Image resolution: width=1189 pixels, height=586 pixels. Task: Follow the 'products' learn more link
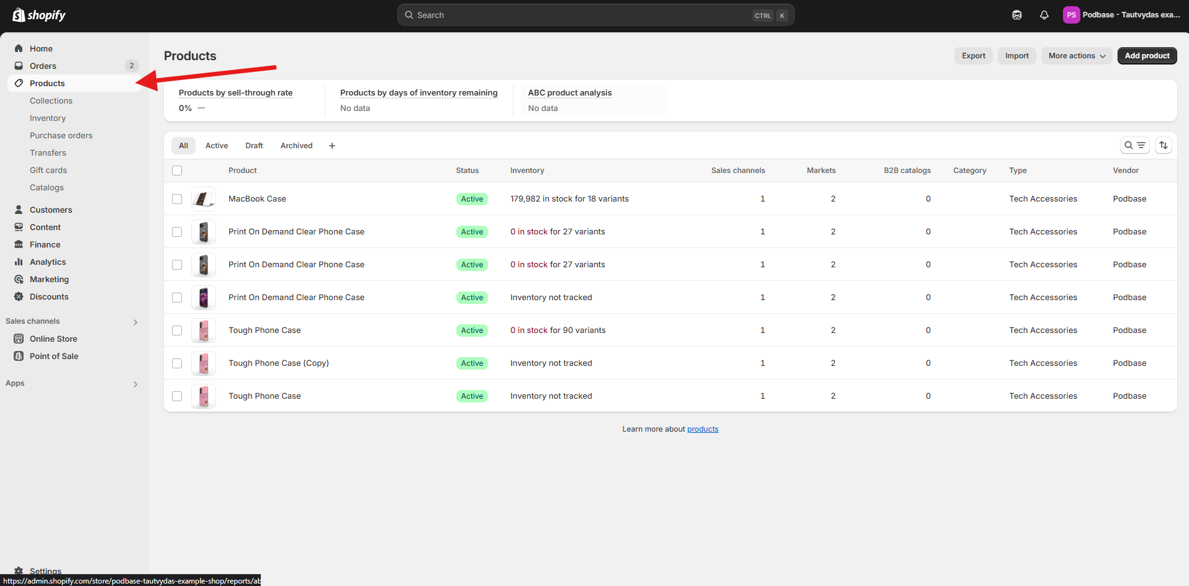coord(702,429)
